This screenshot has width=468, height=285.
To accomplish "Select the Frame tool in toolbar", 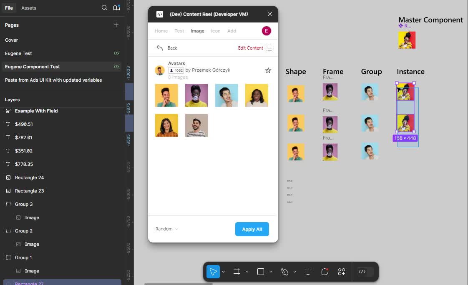I will (x=237, y=272).
